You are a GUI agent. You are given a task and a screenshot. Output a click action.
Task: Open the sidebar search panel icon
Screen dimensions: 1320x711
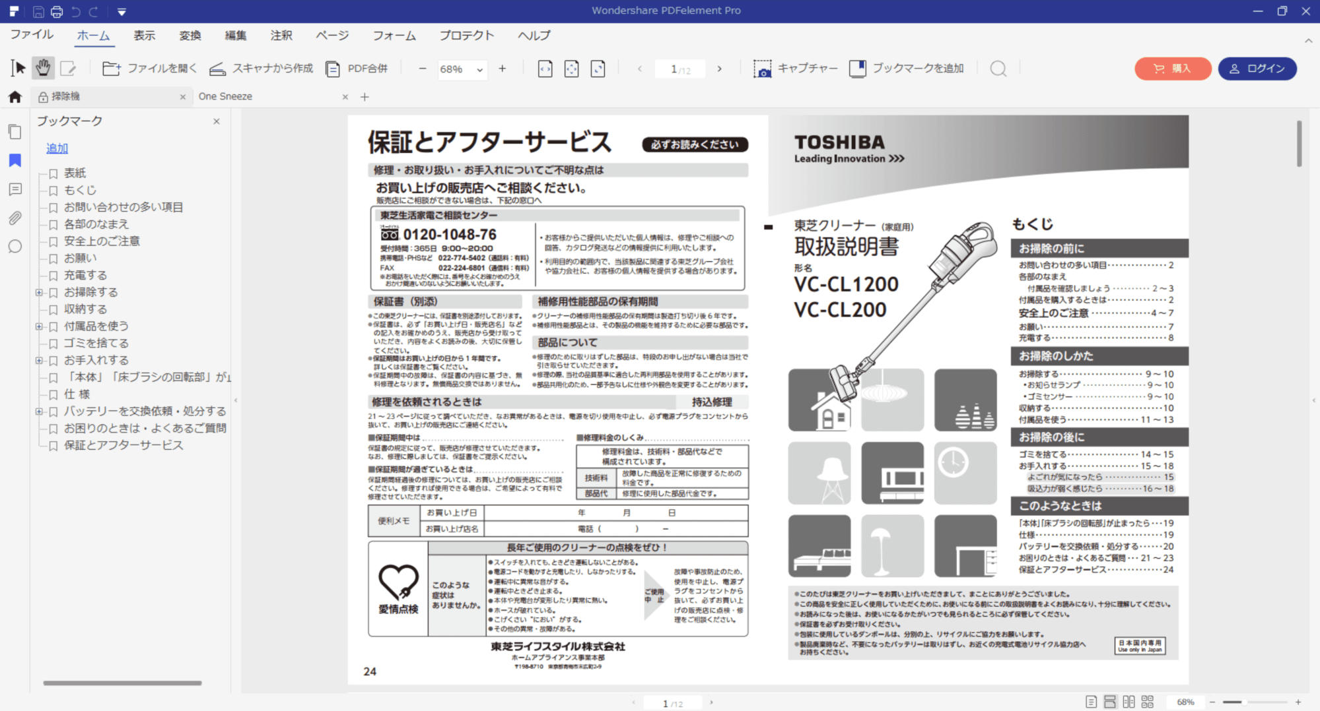click(15, 247)
